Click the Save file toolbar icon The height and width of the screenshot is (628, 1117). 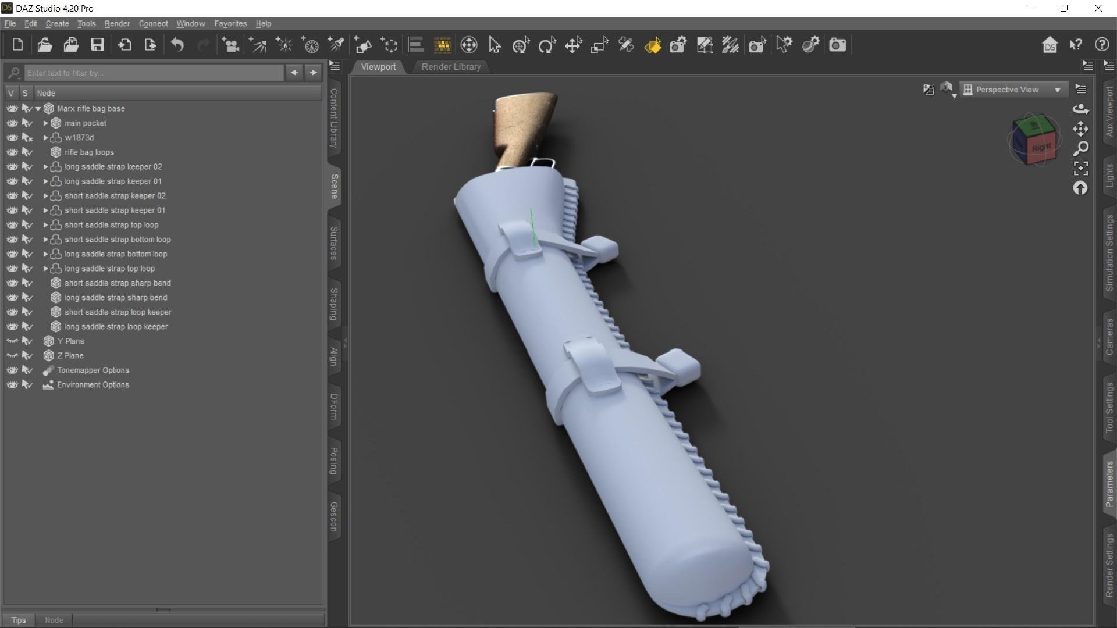pyautogui.click(x=97, y=45)
